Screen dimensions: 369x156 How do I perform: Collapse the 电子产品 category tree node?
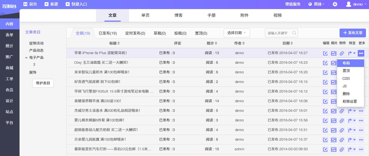click(x=26, y=58)
